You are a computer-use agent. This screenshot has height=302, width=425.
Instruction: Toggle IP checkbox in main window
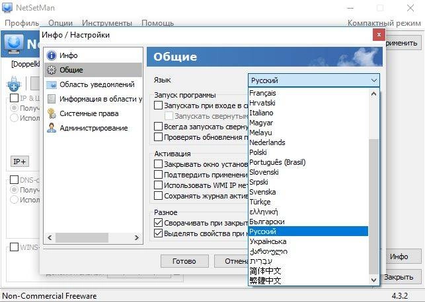pyautogui.click(x=14, y=98)
